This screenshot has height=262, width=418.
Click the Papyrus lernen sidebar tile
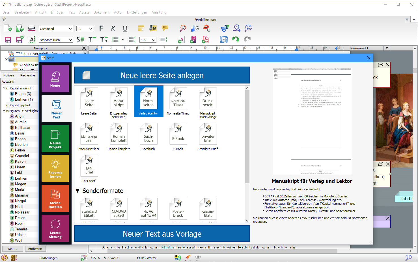point(55,168)
